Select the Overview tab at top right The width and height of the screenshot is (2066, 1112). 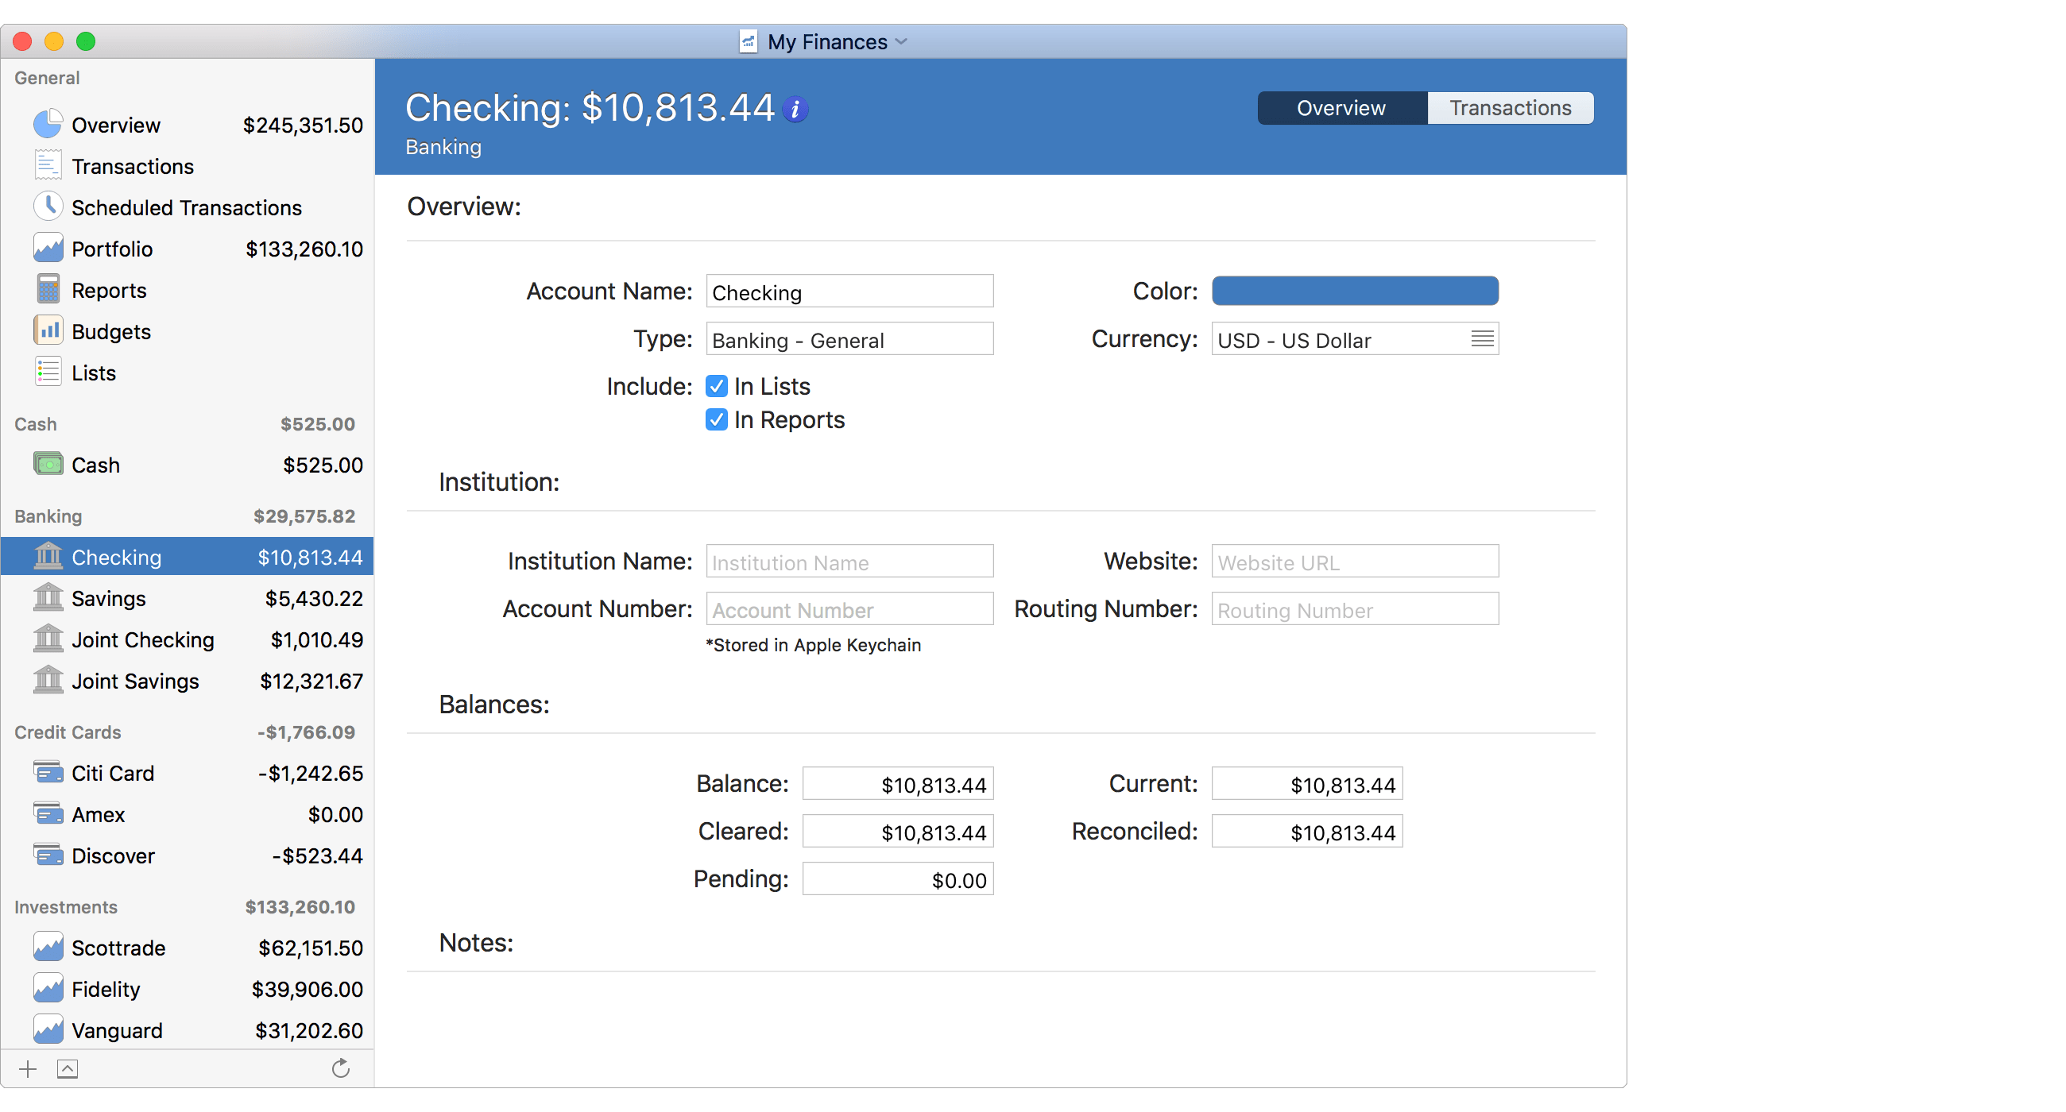click(x=1341, y=107)
